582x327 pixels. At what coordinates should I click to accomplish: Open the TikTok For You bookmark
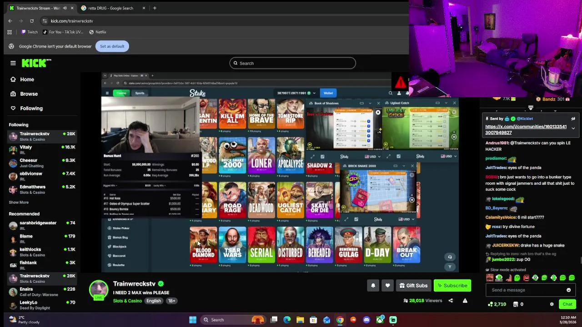[63, 32]
